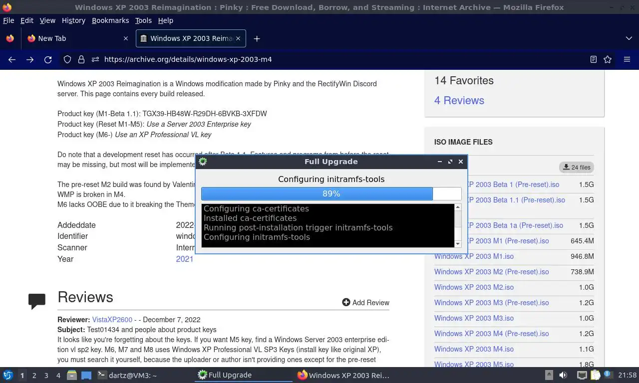Click the 2021 year link
639x383 pixels.
[x=184, y=259]
